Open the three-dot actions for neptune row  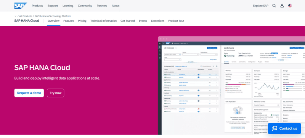point(210,96)
